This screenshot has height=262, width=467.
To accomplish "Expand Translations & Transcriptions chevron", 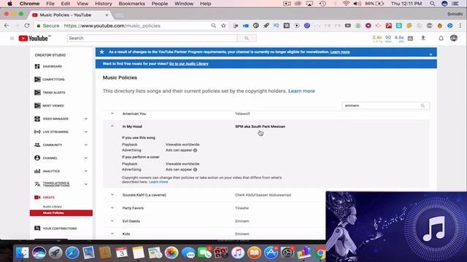I will [x=86, y=184].
